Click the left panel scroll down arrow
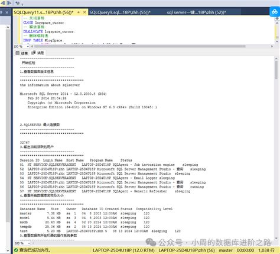This screenshot has width=280, height=254. coord(8,250)
